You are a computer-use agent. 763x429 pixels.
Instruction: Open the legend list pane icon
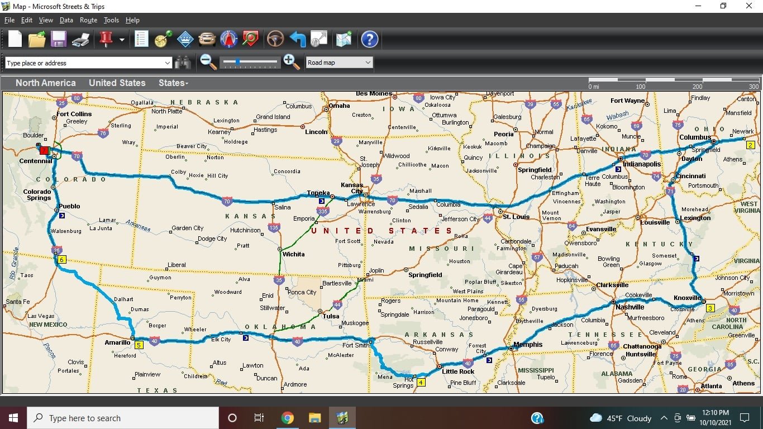pyautogui.click(x=141, y=39)
